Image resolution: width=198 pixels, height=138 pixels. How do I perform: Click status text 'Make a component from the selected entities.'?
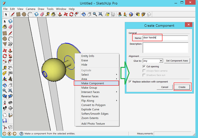[x=50, y=134]
